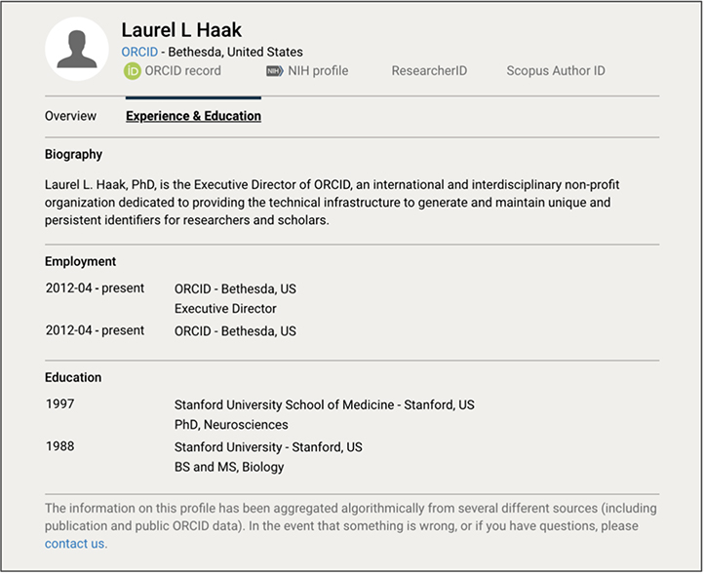Click the 1988 education year
This screenshot has width=704, height=574.
point(59,446)
